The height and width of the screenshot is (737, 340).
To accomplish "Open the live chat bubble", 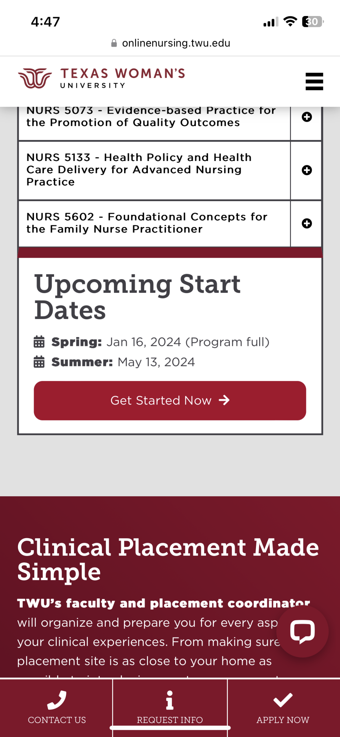I will (302, 631).
